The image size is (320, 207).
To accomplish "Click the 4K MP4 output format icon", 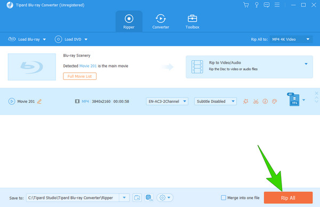I will tap(294, 100).
